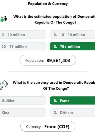Click the Population 89,561,403 result box
Screen dimensions: 95x133
pyautogui.click(x=48, y=60)
